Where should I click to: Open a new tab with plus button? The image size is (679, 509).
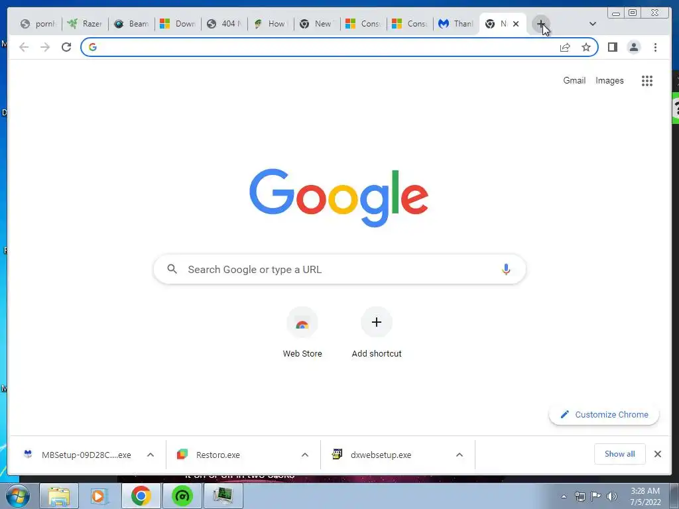coord(541,24)
